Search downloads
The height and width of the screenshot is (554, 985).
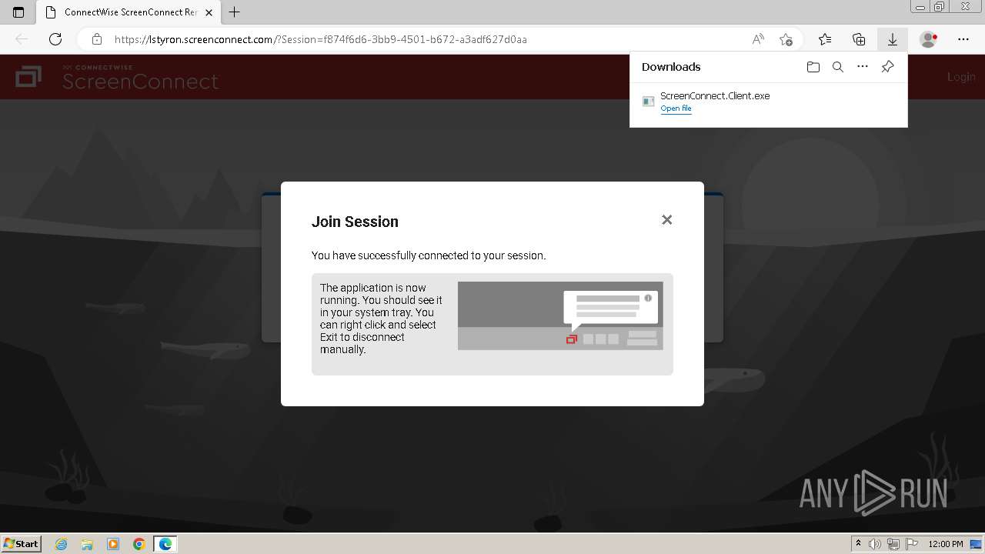(x=838, y=67)
